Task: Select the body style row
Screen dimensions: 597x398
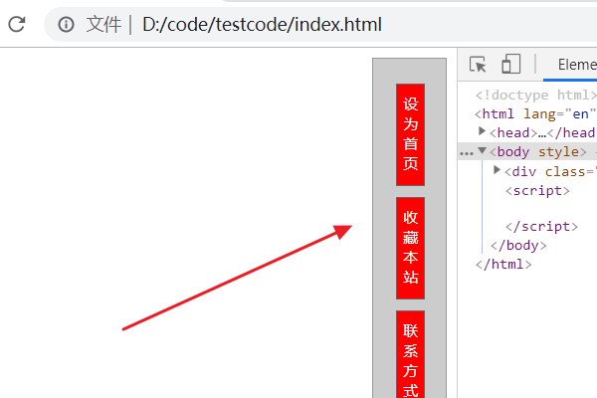Action: coord(527,152)
